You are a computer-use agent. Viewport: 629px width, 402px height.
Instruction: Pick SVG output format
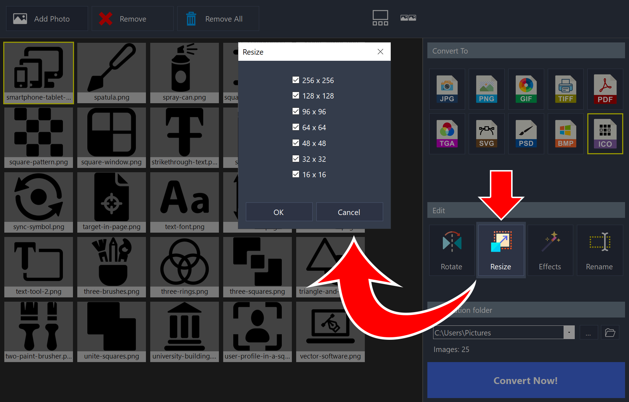click(x=486, y=134)
